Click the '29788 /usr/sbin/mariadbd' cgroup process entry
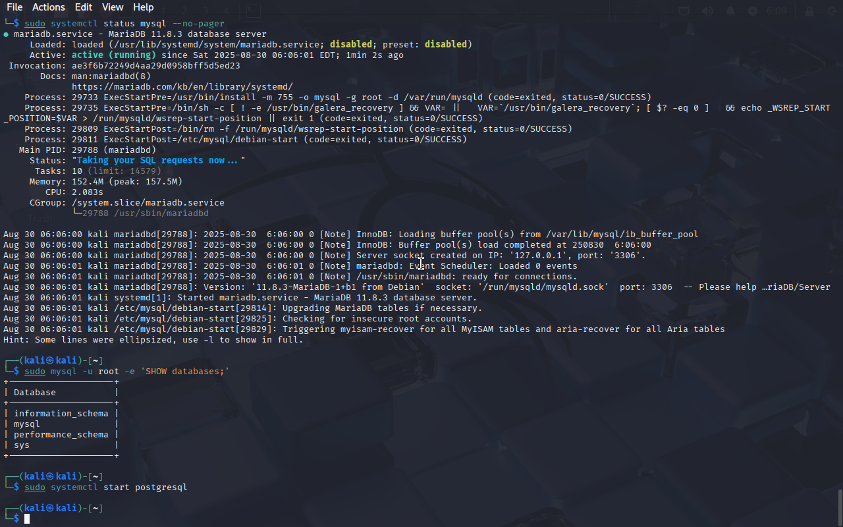The width and height of the screenshot is (843, 527). (x=146, y=213)
